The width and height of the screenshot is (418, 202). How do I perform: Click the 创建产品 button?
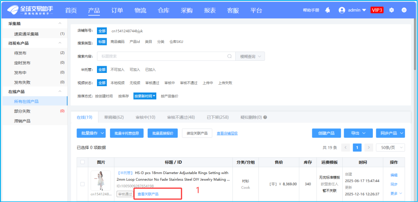326,133
